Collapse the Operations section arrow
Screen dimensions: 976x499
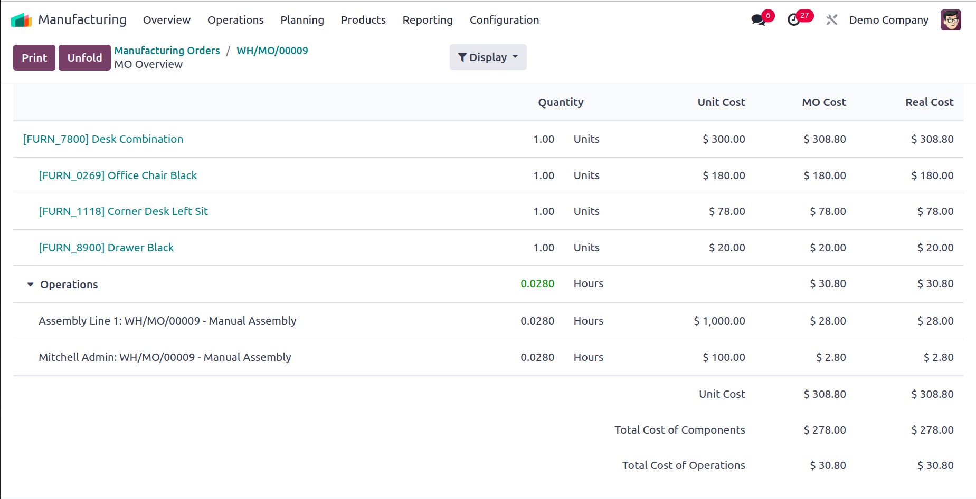click(30, 285)
